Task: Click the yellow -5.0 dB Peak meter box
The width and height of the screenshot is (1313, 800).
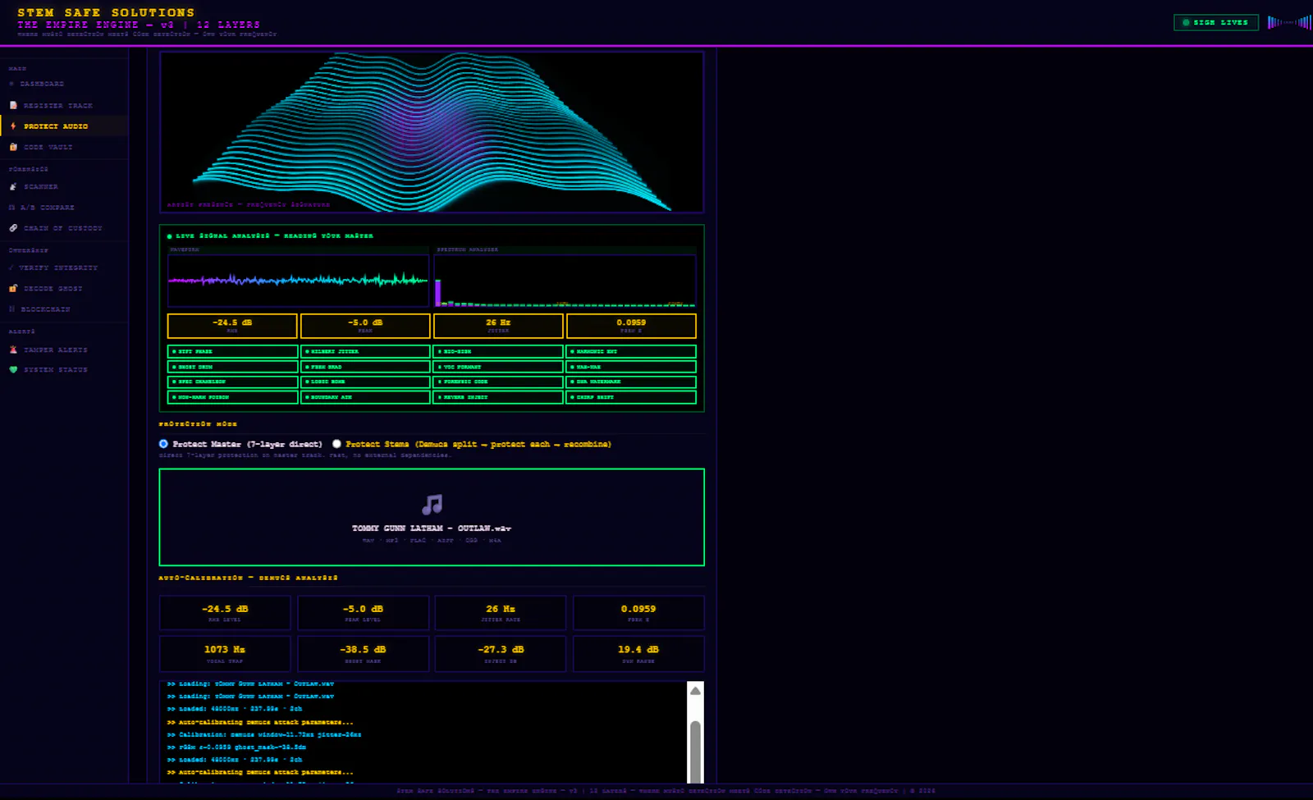Action: point(365,326)
